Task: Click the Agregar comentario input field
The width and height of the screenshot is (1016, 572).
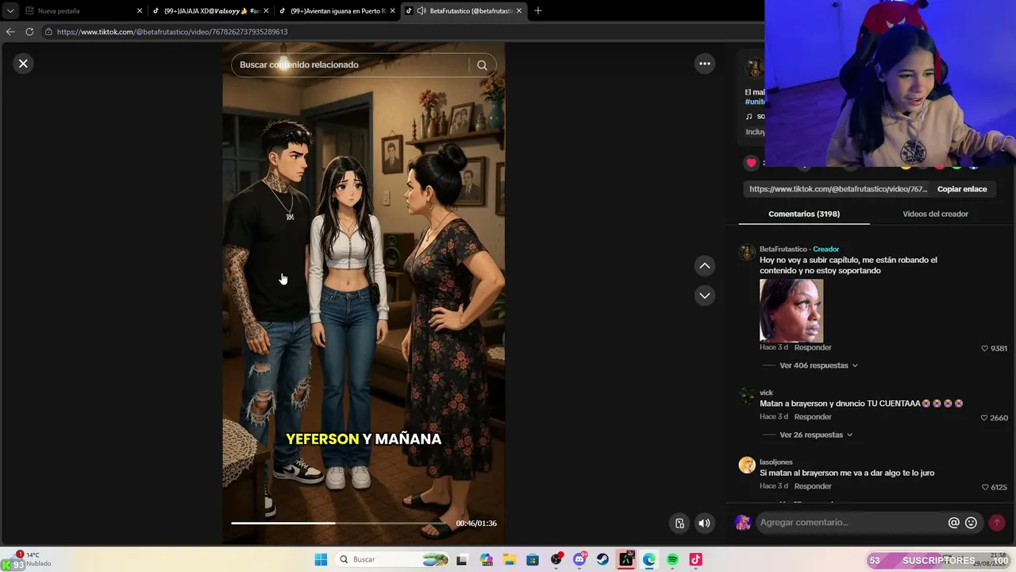Action: point(852,523)
